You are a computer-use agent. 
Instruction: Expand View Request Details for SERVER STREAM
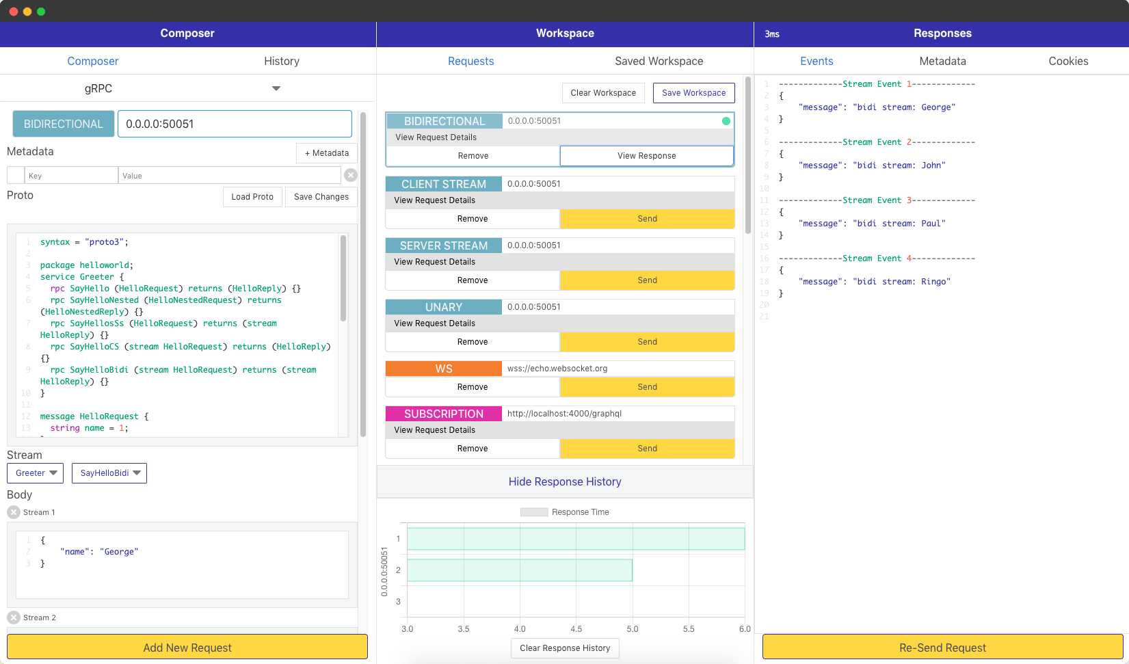coord(560,262)
